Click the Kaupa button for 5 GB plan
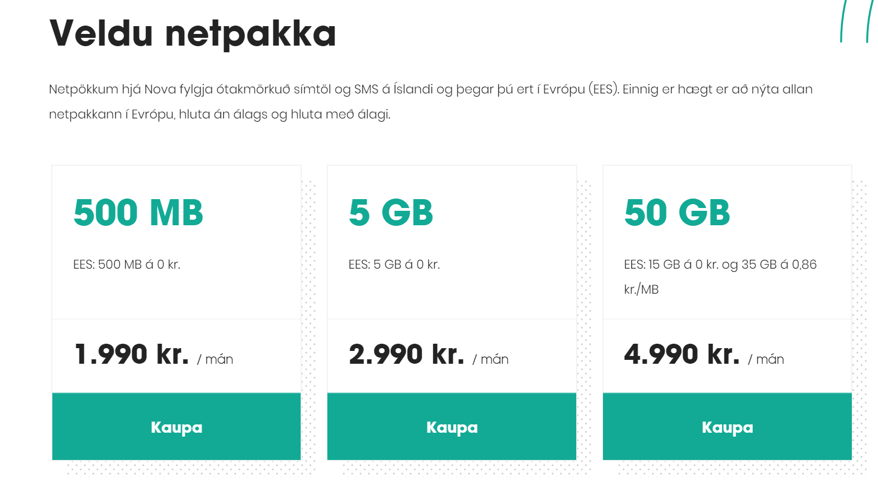878x490 pixels. (x=452, y=427)
